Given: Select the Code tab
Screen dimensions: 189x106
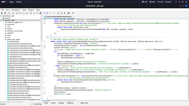Looking at the screenshot, I should click(46, 103).
